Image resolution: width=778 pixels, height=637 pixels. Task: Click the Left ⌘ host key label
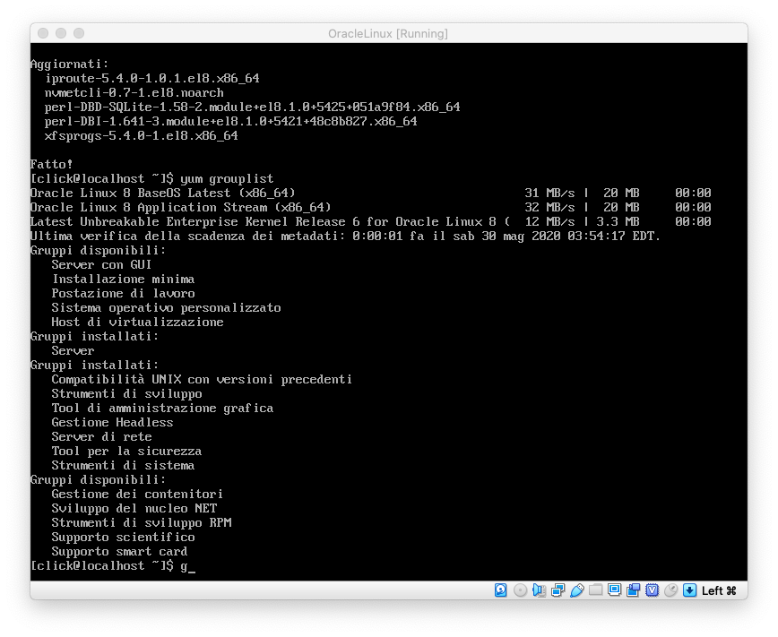coord(719,590)
